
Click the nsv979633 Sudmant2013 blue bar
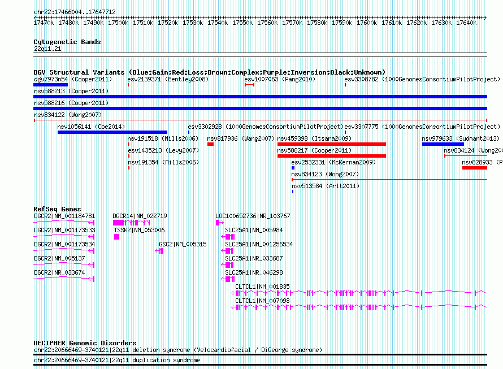pos(443,144)
